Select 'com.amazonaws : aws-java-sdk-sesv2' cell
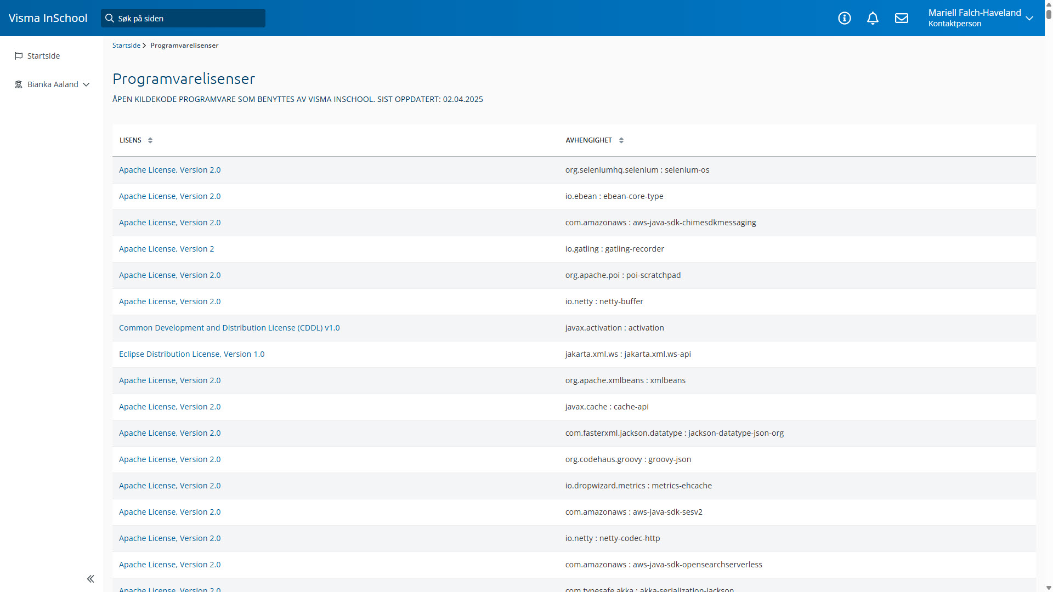This screenshot has height=592, width=1053. (x=633, y=512)
